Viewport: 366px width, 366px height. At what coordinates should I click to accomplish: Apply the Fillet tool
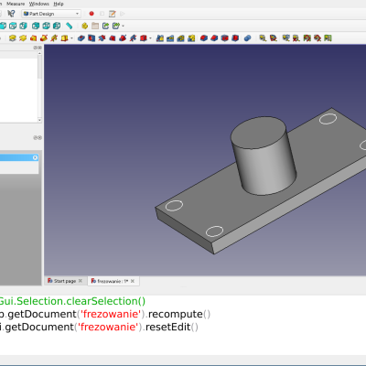click(204, 38)
